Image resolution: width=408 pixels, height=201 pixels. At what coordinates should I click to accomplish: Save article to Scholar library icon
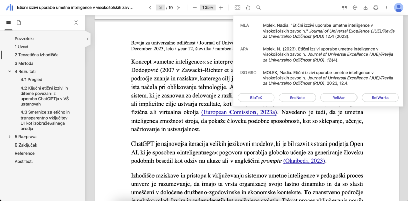[x=355, y=8]
